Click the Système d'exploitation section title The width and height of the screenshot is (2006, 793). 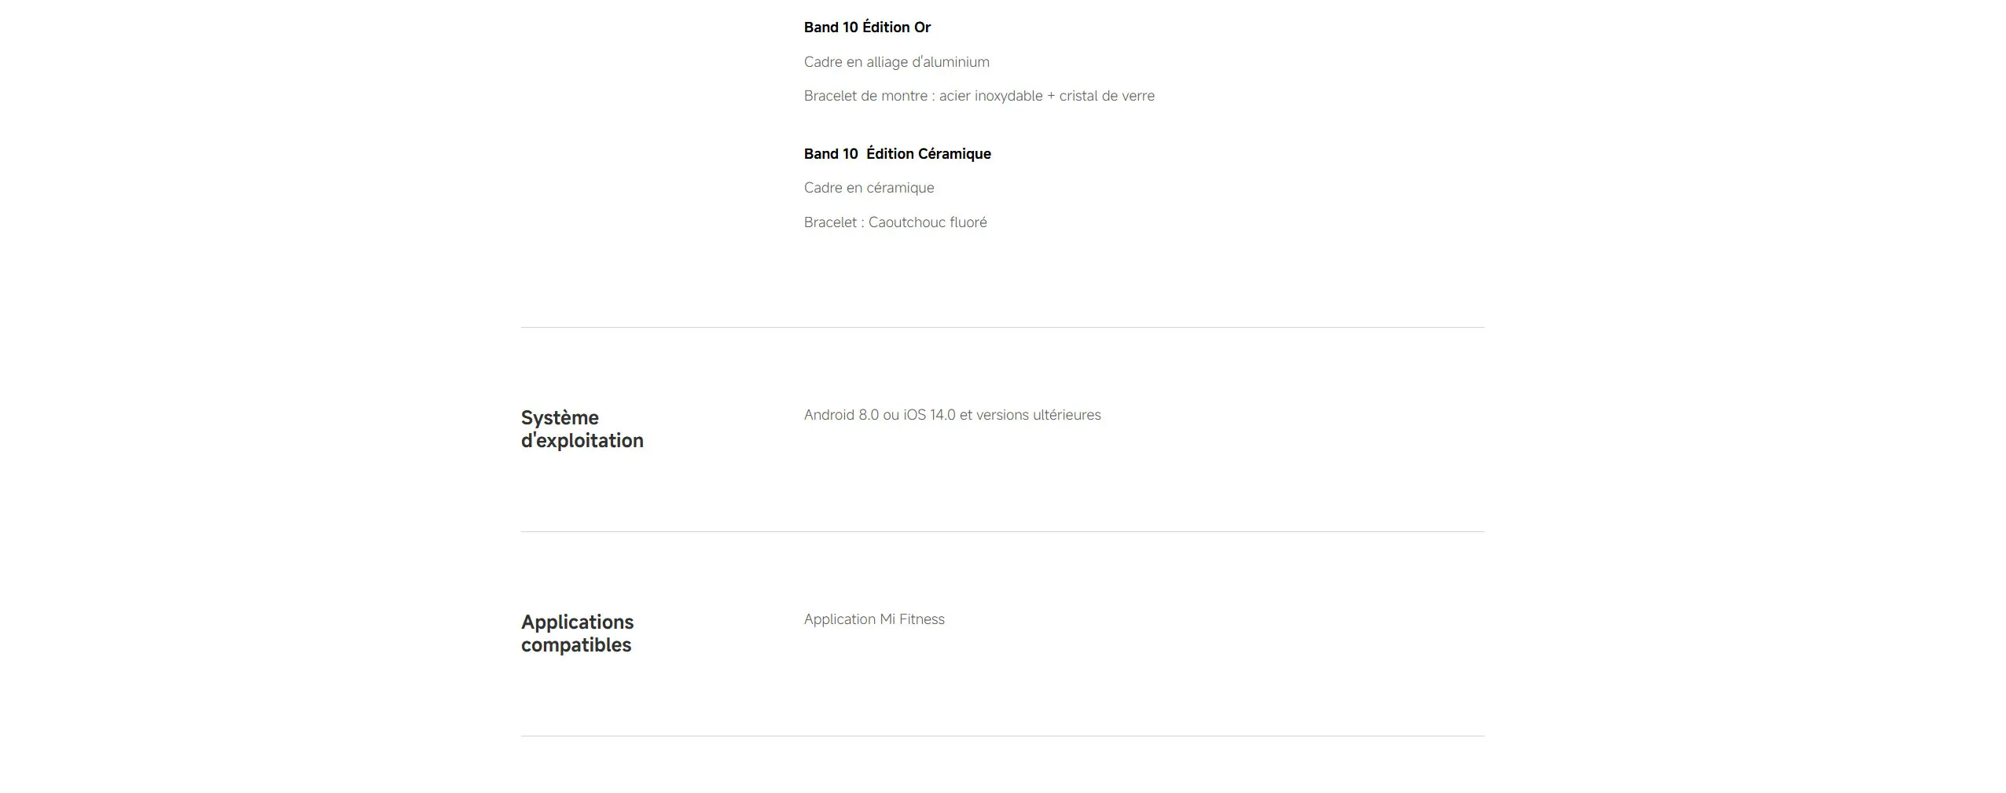(x=582, y=429)
